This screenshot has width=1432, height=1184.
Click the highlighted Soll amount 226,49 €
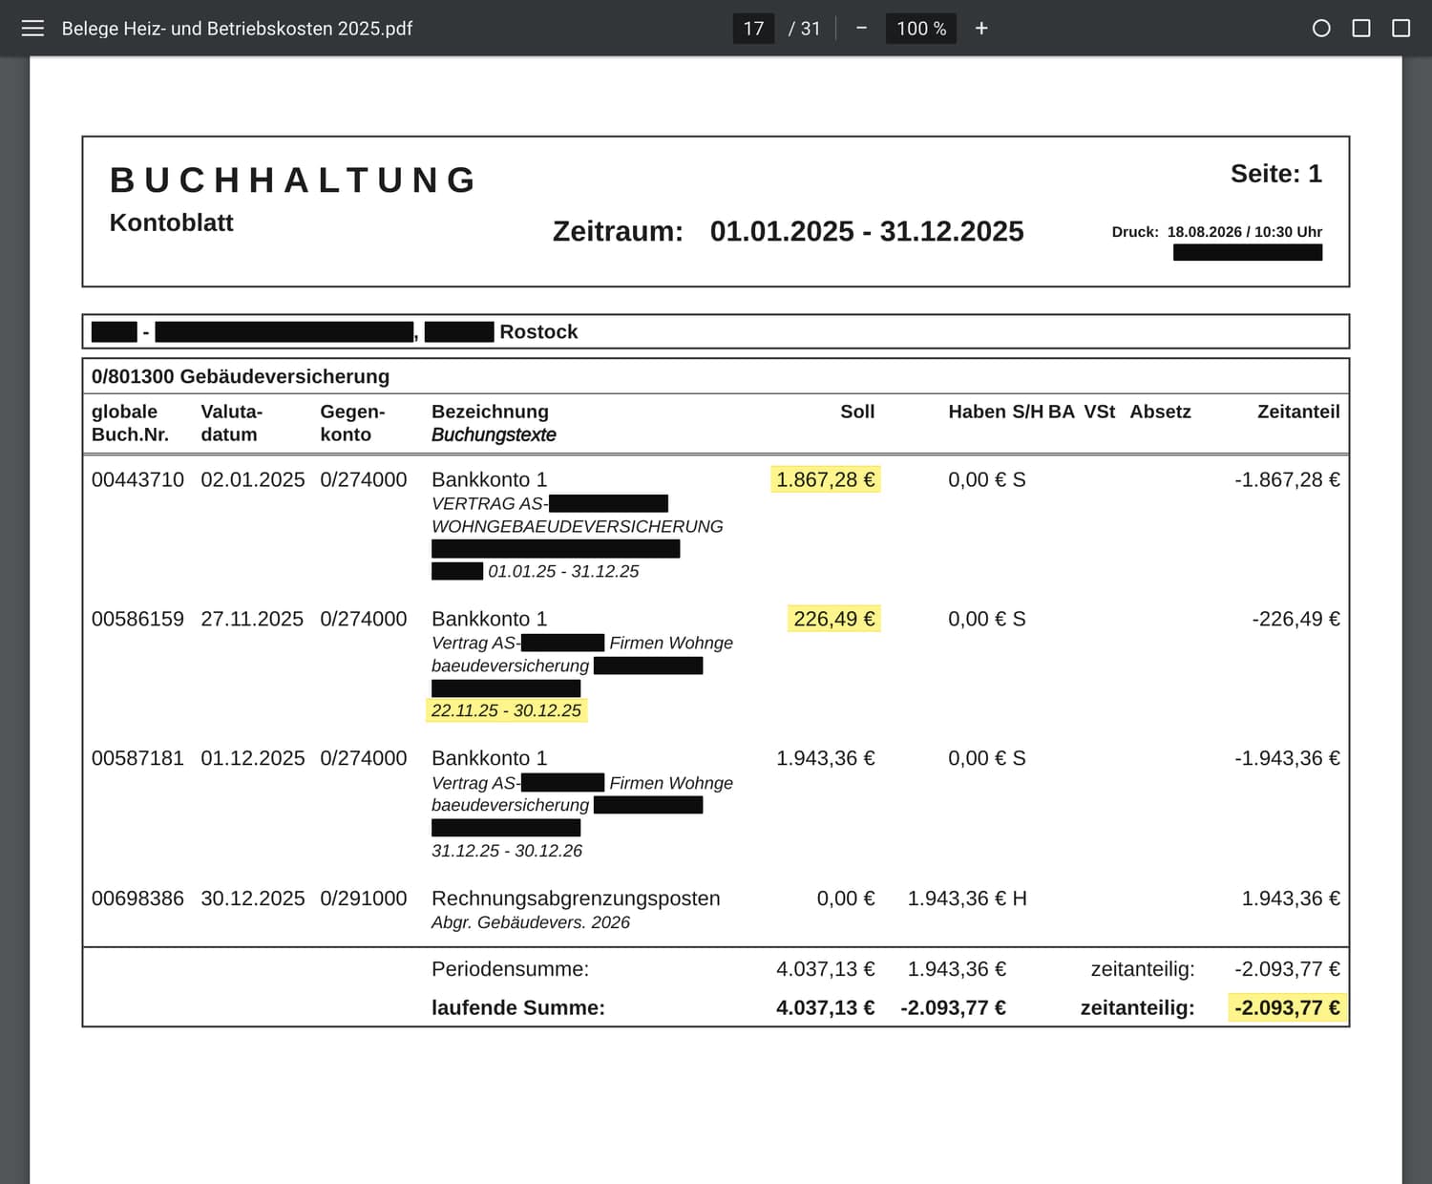833,619
